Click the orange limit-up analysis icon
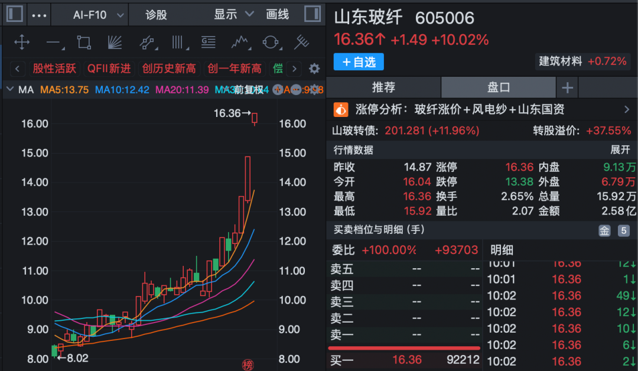 [341, 109]
